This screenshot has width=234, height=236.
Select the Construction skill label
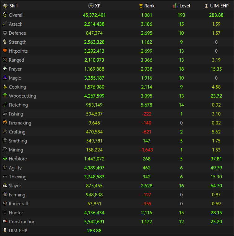pos(22,221)
